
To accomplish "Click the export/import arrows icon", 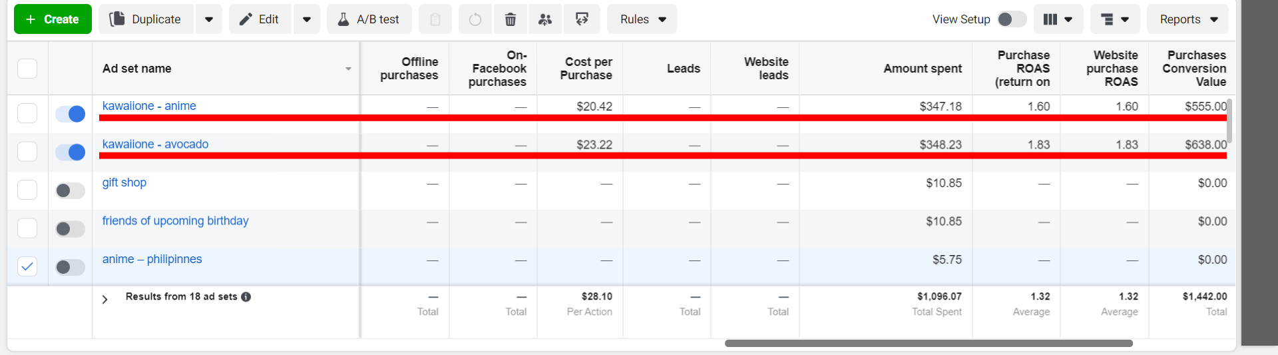I will (582, 19).
